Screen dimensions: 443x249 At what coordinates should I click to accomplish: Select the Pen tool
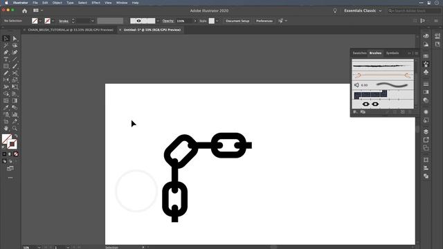point(6,53)
